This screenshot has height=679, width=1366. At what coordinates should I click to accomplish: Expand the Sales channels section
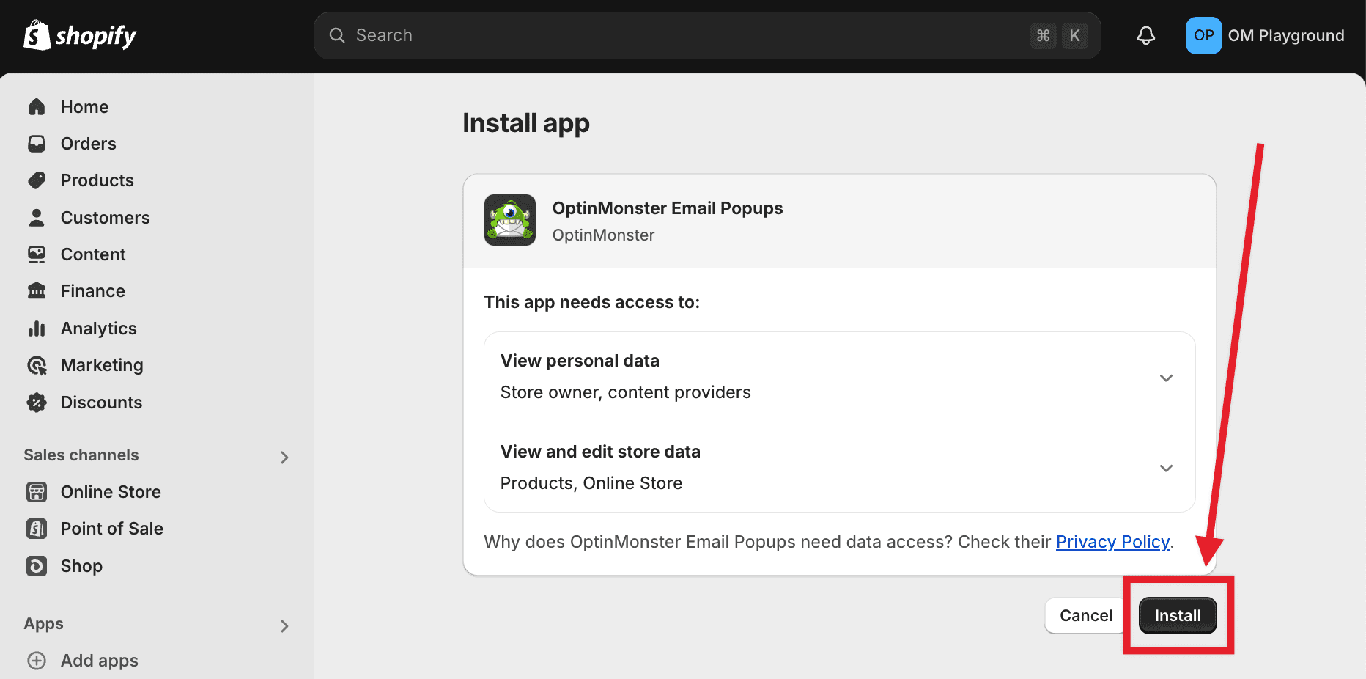point(284,457)
